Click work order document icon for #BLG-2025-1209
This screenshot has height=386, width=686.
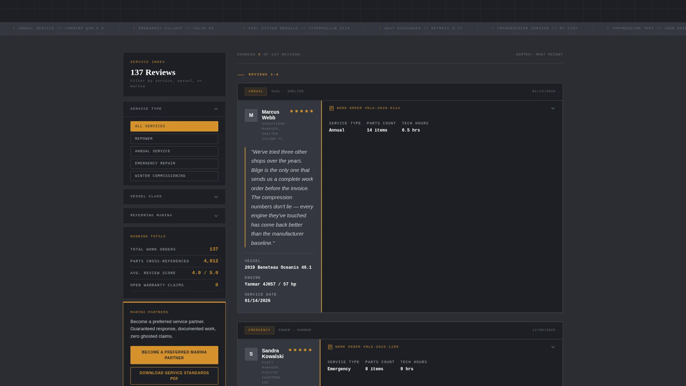[330, 347]
